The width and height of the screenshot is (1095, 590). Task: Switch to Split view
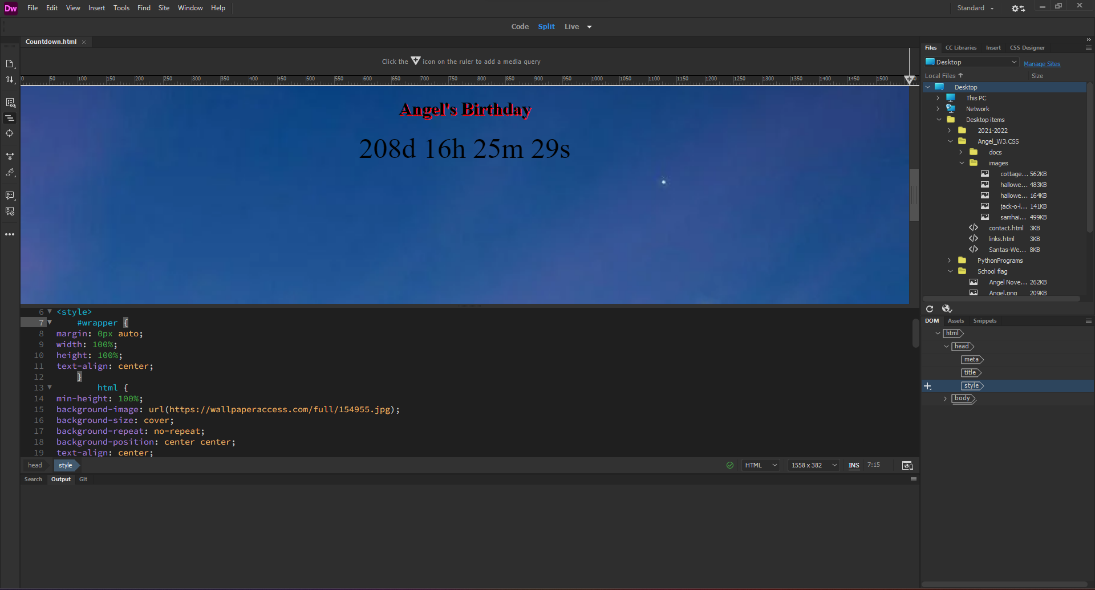pyautogui.click(x=546, y=27)
